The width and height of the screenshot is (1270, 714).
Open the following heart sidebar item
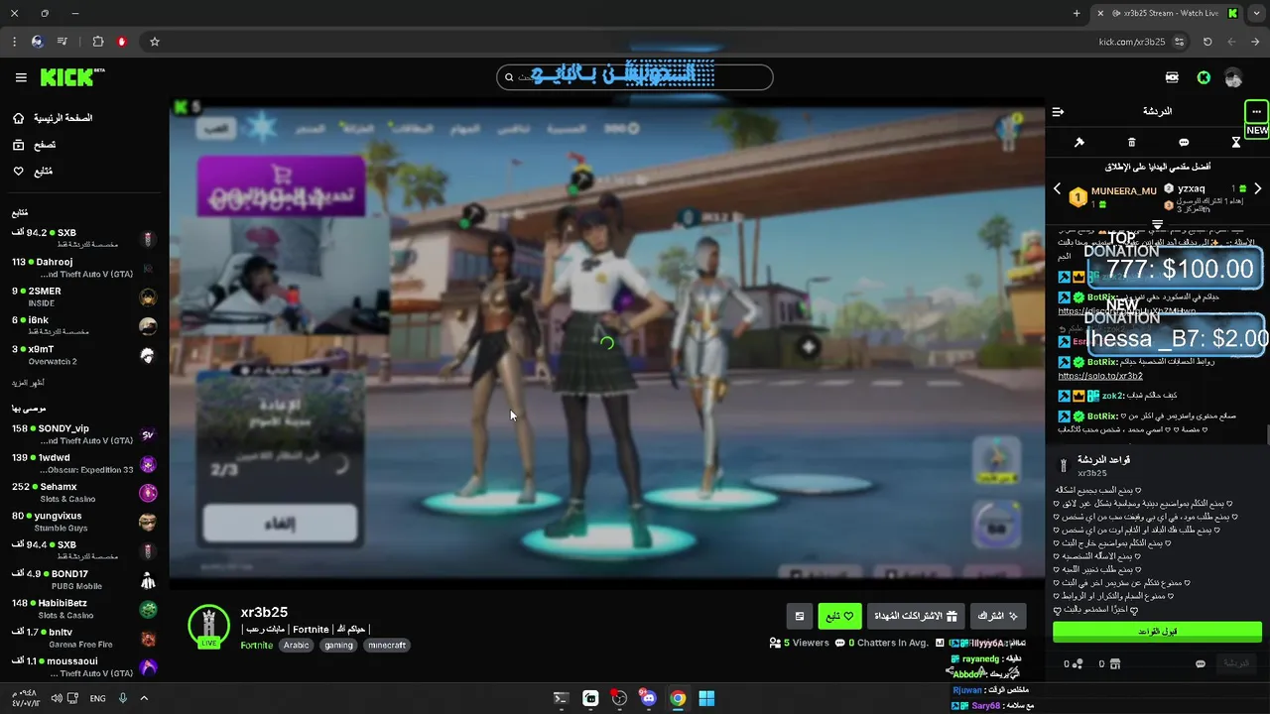point(32,172)
